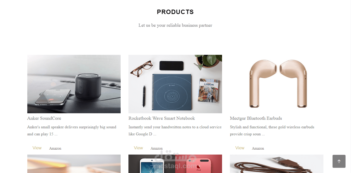The image size is (351, 173).
Task: Click the blurred product image bottom-left
Action: click(74, 164)
